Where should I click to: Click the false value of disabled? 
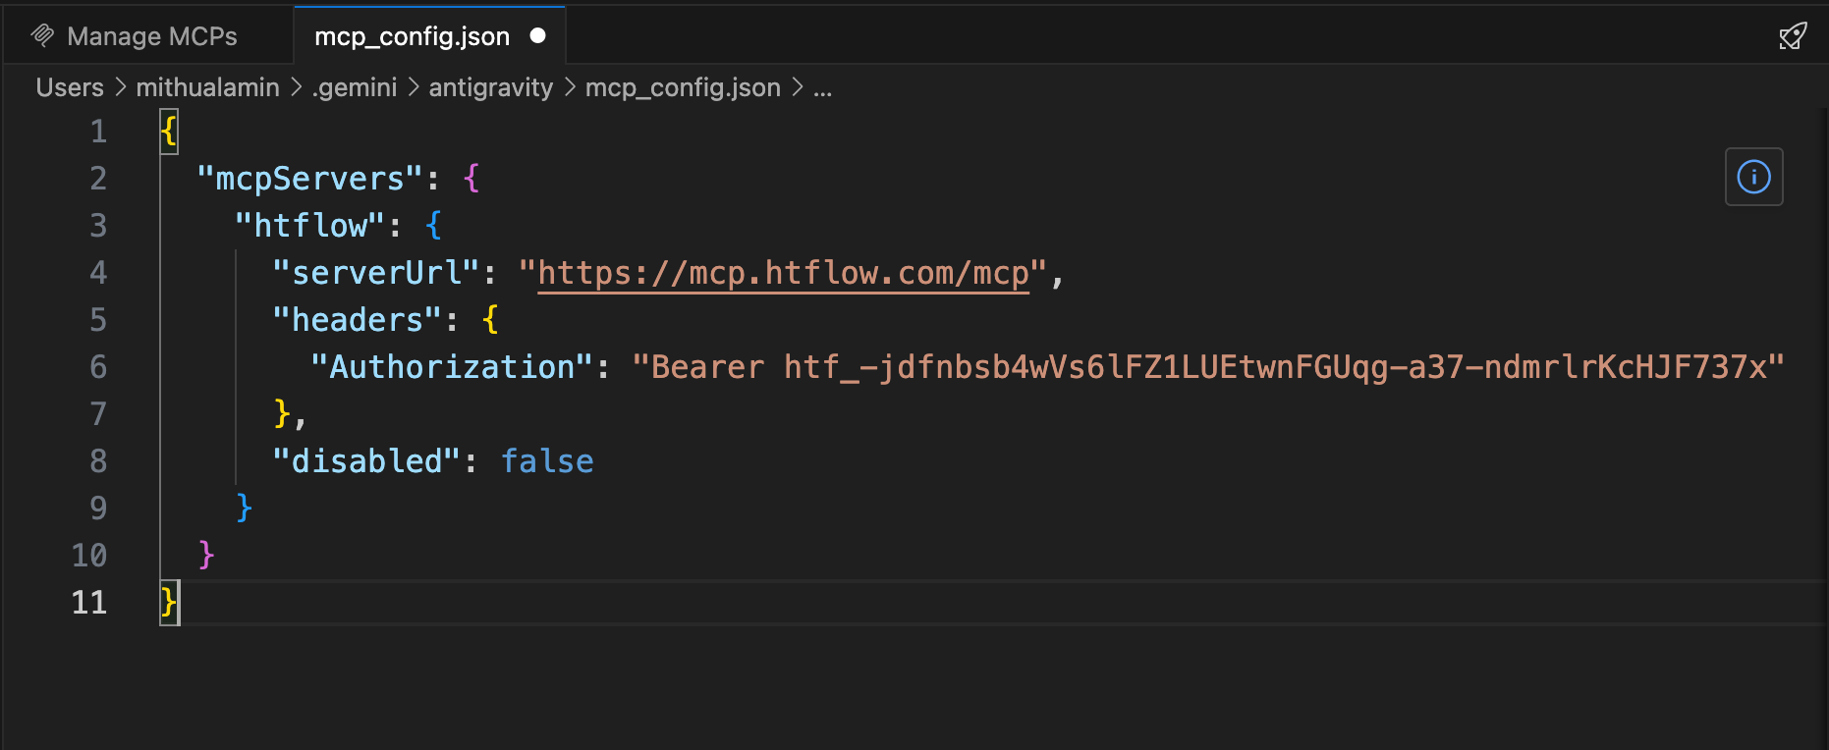coord(547,461)
